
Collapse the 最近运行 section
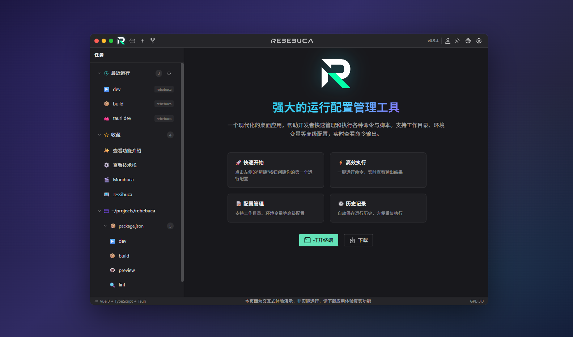click(99, 73)
